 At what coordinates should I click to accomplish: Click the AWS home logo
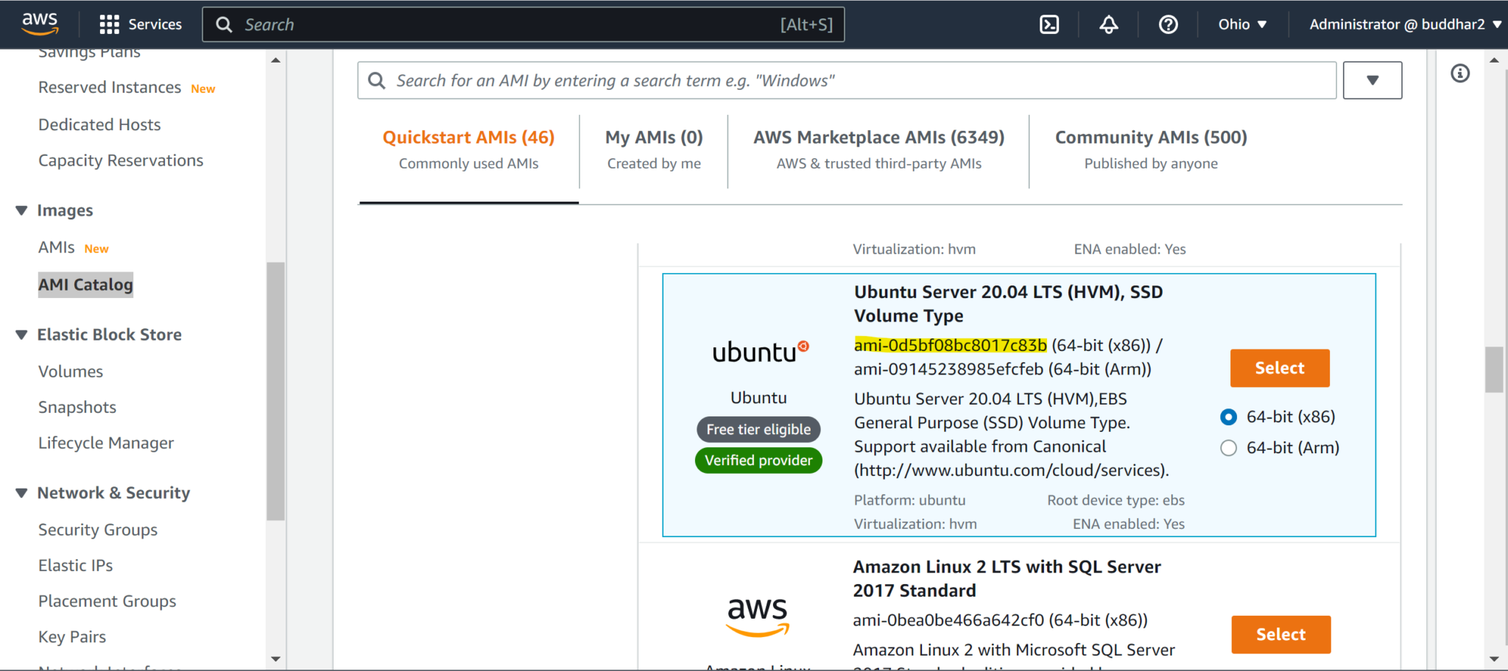point(40,23)
